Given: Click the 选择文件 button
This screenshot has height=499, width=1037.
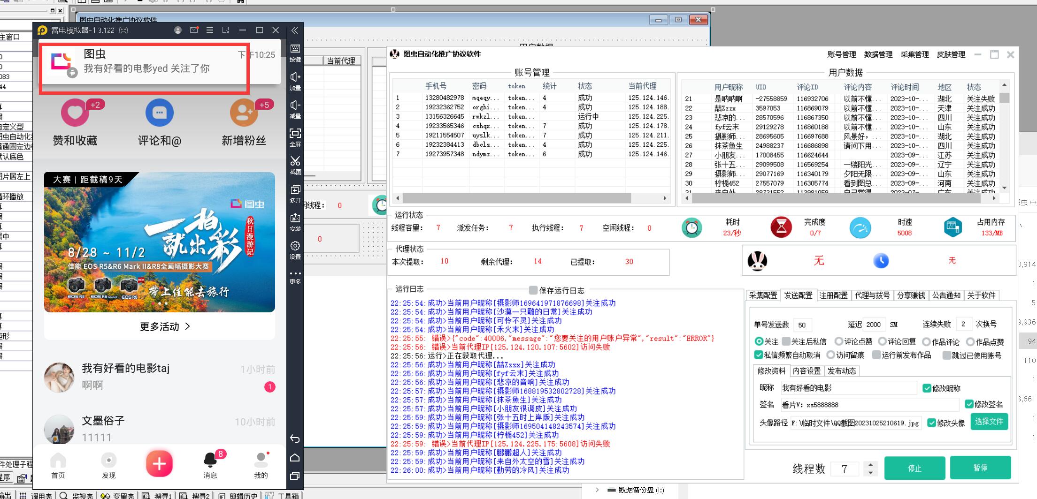Looking at the screenshot, I should pyautogui.click(x=989, y=422).
